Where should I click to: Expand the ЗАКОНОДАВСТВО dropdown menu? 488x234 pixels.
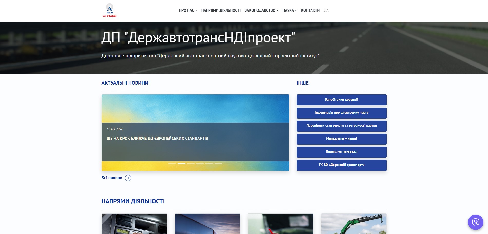click(261, 10)
